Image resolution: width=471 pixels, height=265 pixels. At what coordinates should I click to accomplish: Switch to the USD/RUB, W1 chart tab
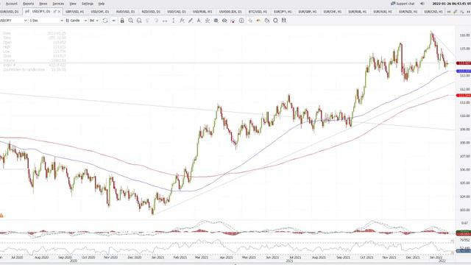click(x=202, y=12)
